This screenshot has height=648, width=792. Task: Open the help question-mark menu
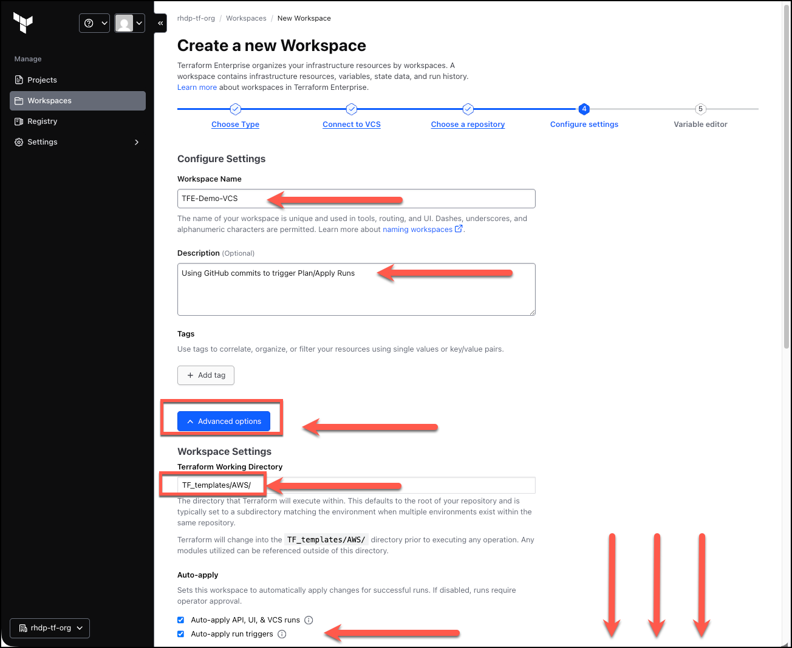pos(95,23)
